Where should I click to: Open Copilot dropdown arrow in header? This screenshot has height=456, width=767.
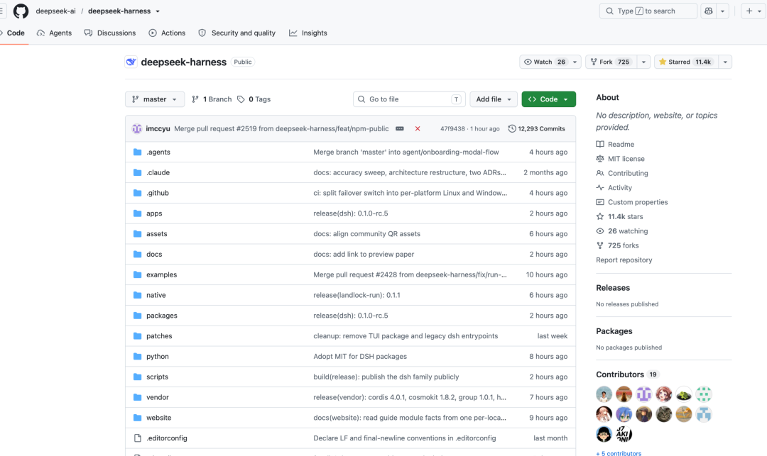tap(722, 11)
